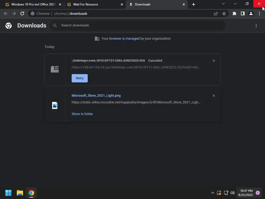
Task: Open the volume control in tray
Action: [x=232, y=193]
